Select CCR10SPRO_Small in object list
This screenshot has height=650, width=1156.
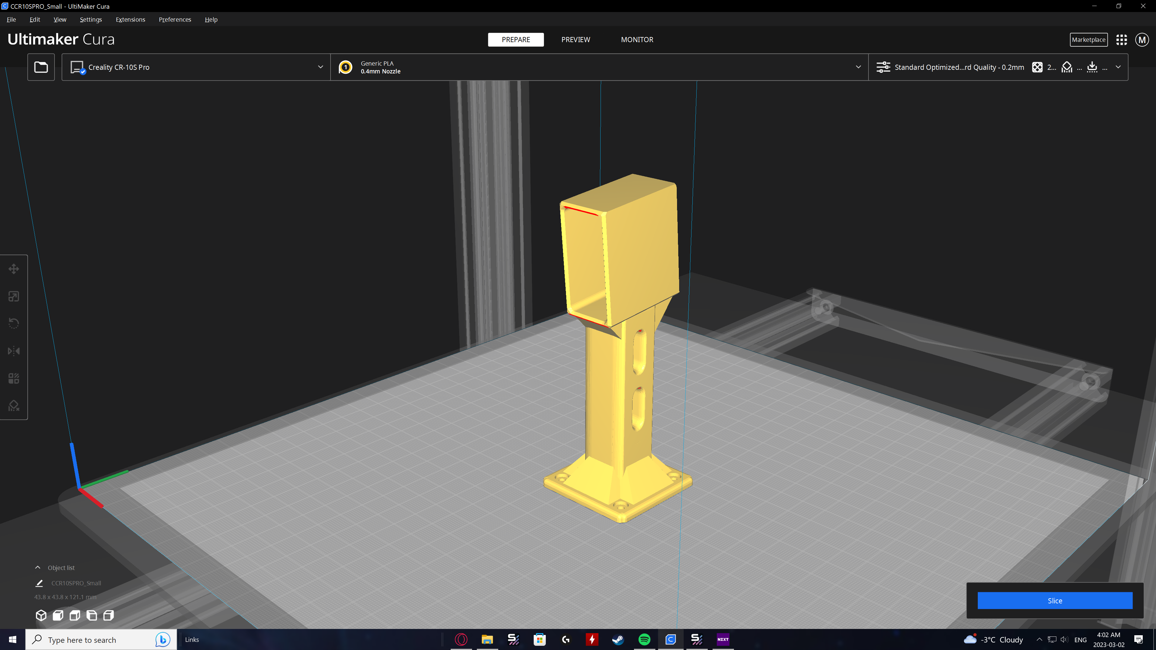[76, 583]
